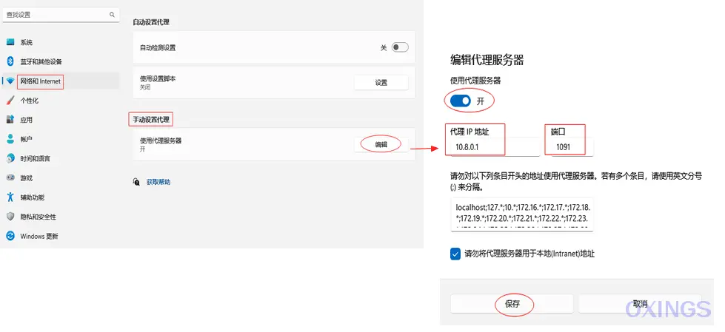The image size is (725, 332).
Task: Click the 辅助功能 accessibility icon
Action: [x=10, y=197]
